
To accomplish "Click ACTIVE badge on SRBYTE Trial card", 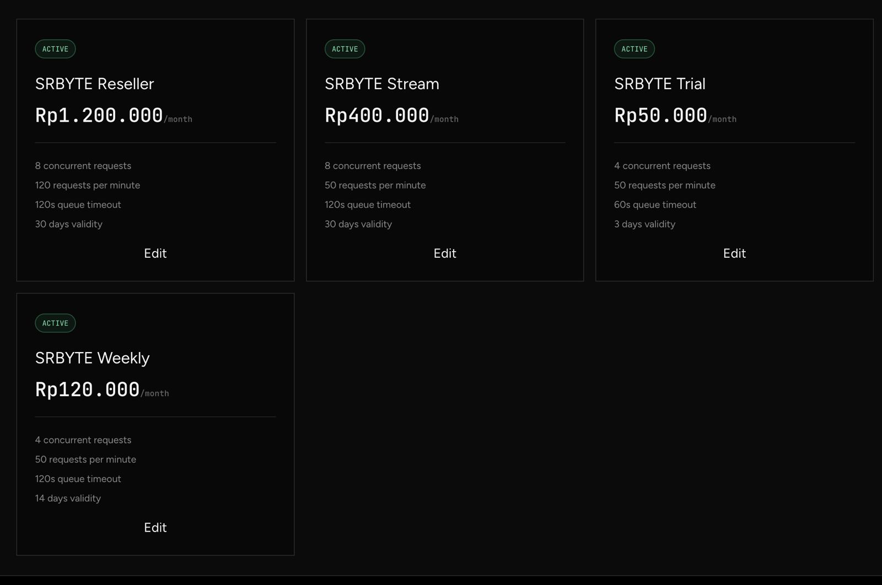I will pyautogui.click(x=634, y=49).
